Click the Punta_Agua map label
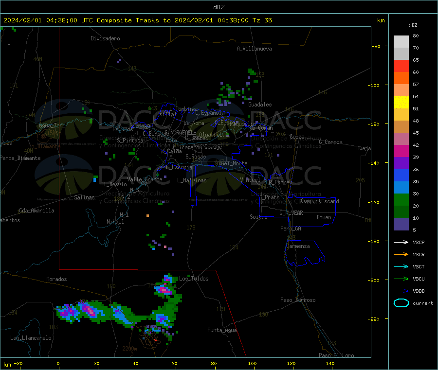This screenshot has width=438, height=370. 222,330
